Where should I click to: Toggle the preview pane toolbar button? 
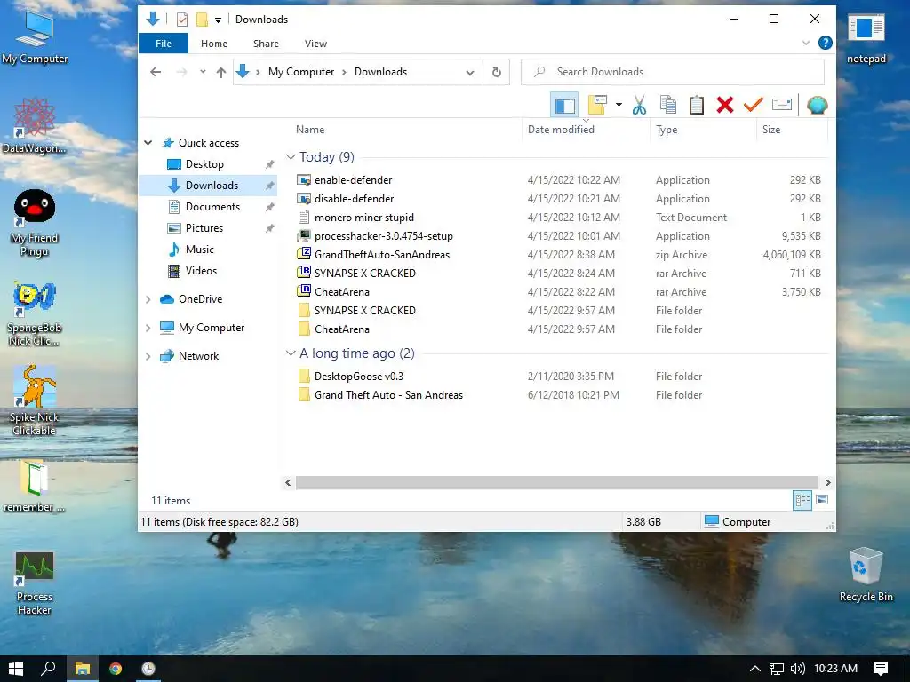[564, 105]
